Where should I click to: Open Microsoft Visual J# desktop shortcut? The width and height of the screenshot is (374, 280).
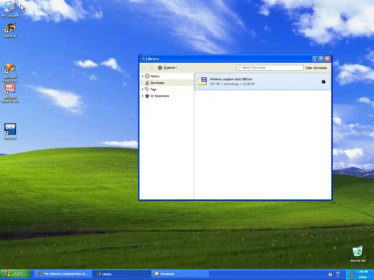(10, 93)
